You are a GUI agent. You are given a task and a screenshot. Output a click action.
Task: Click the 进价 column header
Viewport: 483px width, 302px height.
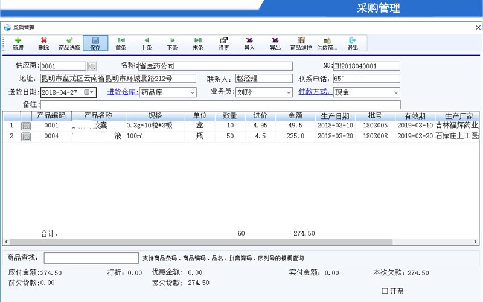click(x=260, y=115)
